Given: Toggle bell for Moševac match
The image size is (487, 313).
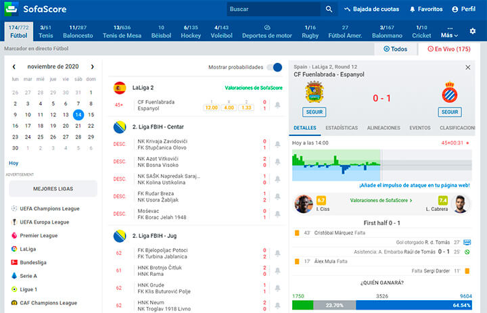Looking at the screenshot, I should tap(277, 214).
